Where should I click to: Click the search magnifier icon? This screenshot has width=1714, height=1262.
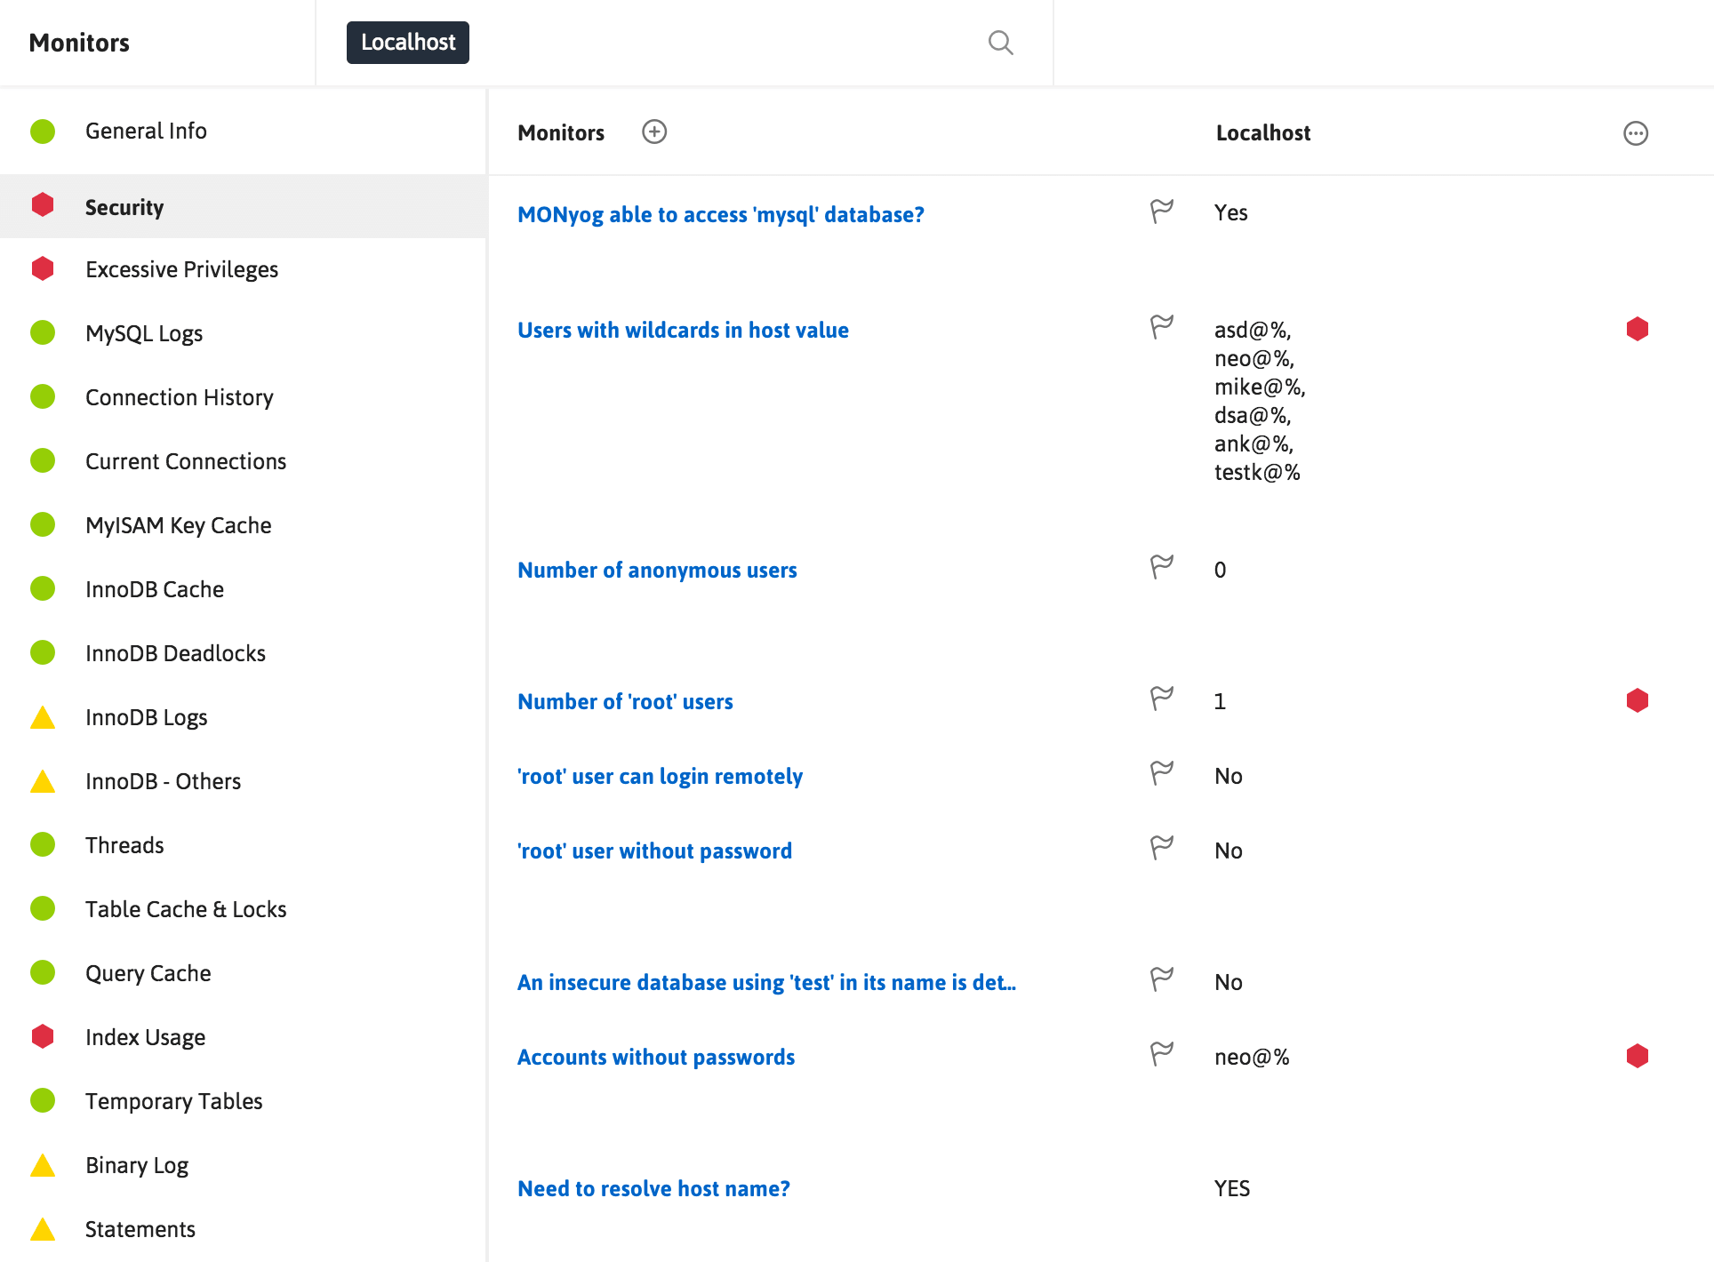(x=1000, y=43)
